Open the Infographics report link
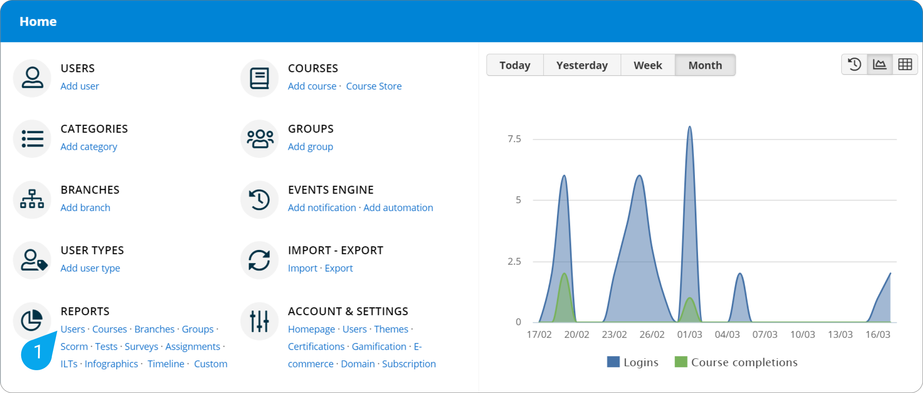 point(111,364)
